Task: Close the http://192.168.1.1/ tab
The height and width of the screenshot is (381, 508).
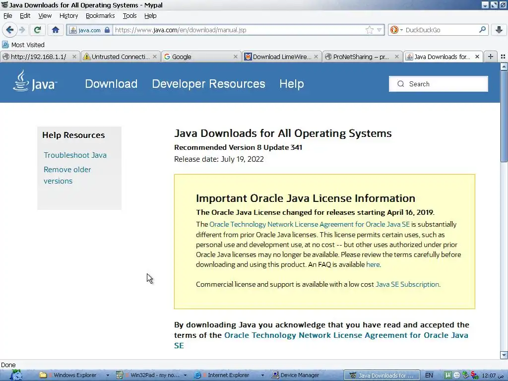Action: 74,57
